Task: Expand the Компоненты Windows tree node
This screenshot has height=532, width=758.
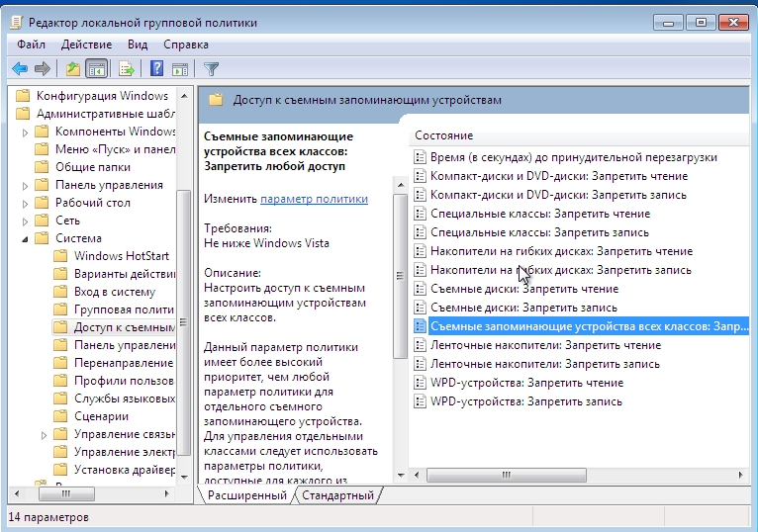Action: pyautogui.click(x=25, y=132)
